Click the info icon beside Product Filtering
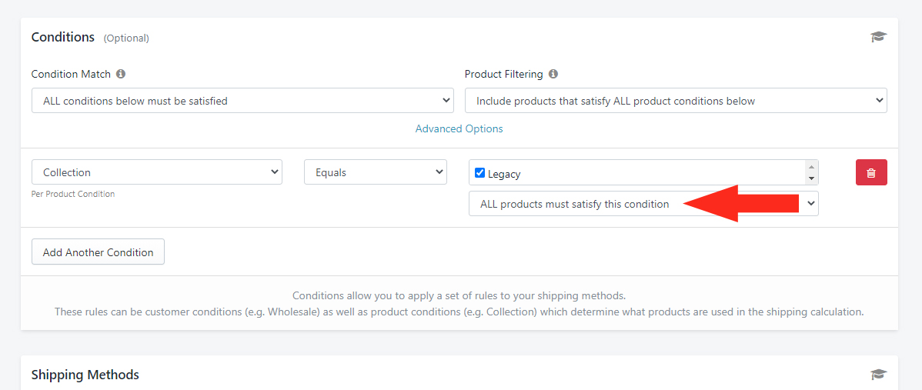The height and width of the screenshot is (390, 922). click(x=553, y=74)
